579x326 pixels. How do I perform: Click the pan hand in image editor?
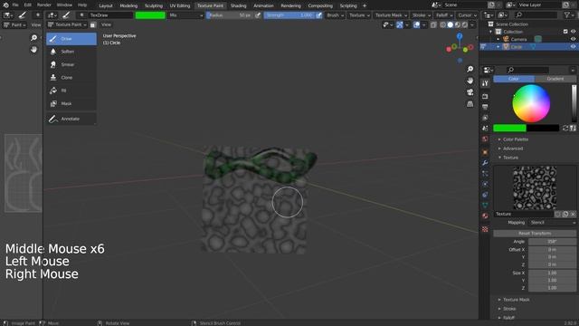pos(33,49)
